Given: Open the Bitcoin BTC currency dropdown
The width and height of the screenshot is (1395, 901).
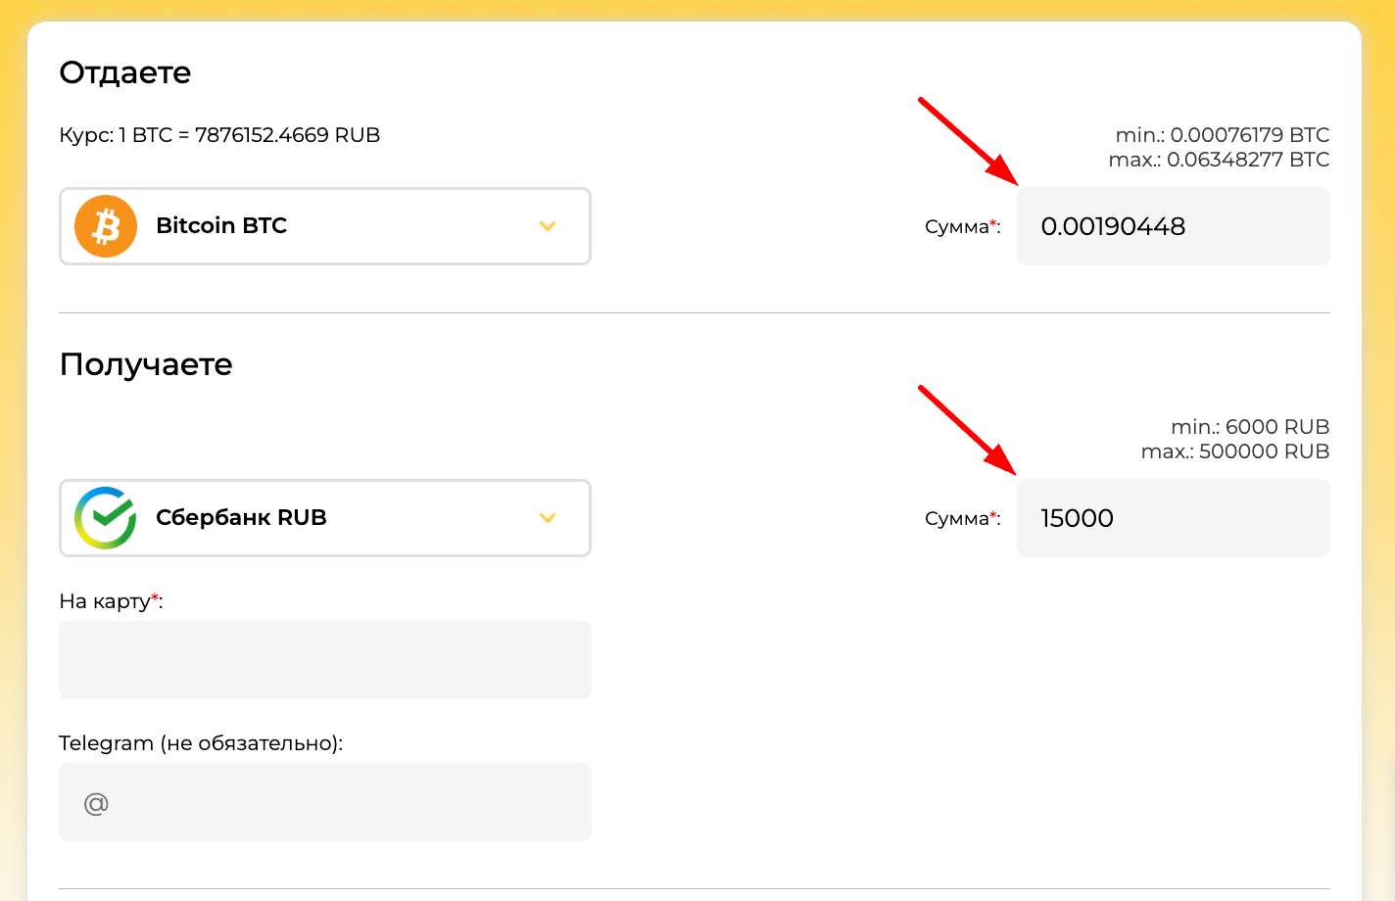Looking at the screenshot, I should click(x=325, y=226).
